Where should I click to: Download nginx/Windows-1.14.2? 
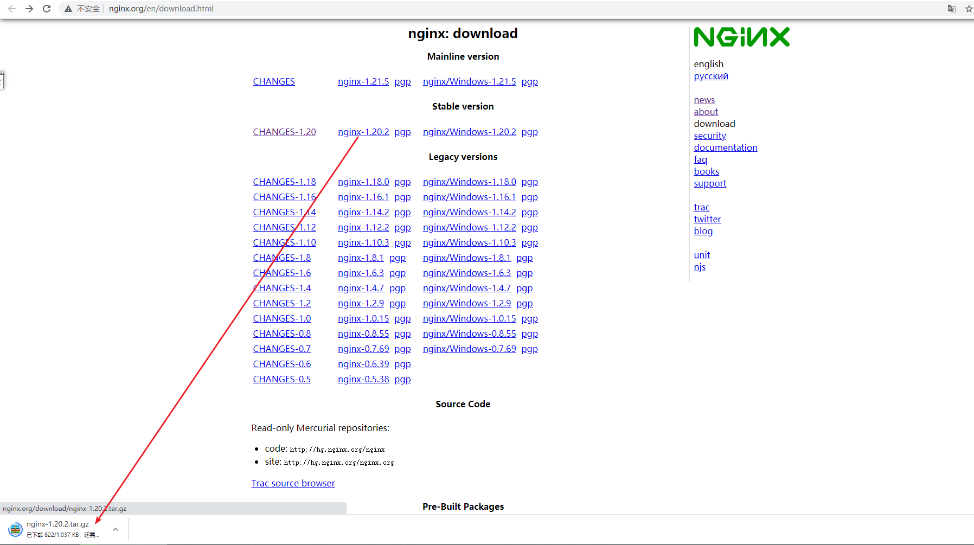pos(470,212)
